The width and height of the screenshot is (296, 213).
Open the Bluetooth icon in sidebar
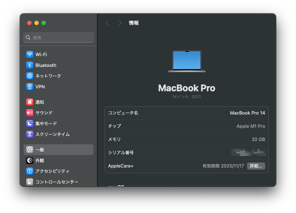pos(30,66)
